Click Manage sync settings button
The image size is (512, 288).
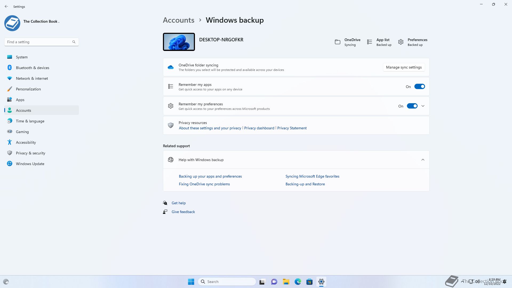coord(404,67)
